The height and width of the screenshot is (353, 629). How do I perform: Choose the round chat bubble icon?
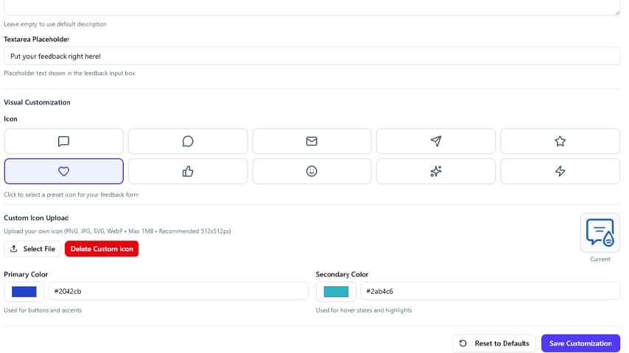click(x=188, y=141)
